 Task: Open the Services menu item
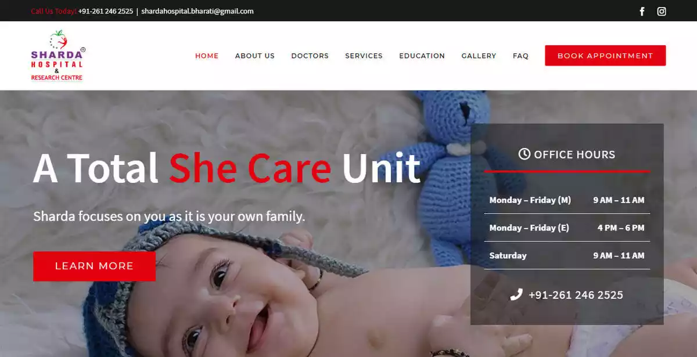(364, 56)
